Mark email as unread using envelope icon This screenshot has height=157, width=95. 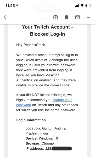77,17
